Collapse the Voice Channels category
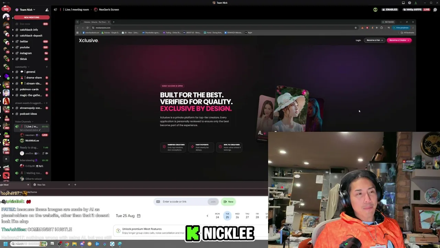The height and width of the screenshot is (248, 440). [x=24, y=122]
